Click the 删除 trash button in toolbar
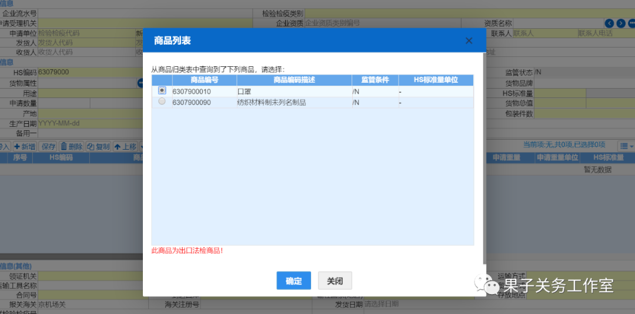Image resolution: width=635 pixels, height=314 pixels. (72, 146)
